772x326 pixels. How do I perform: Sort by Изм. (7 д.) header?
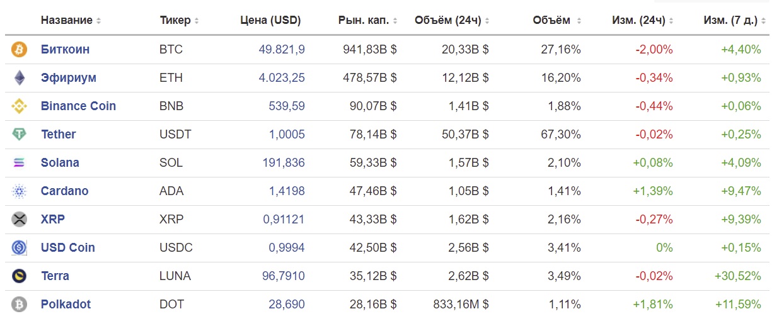(733, 20)
